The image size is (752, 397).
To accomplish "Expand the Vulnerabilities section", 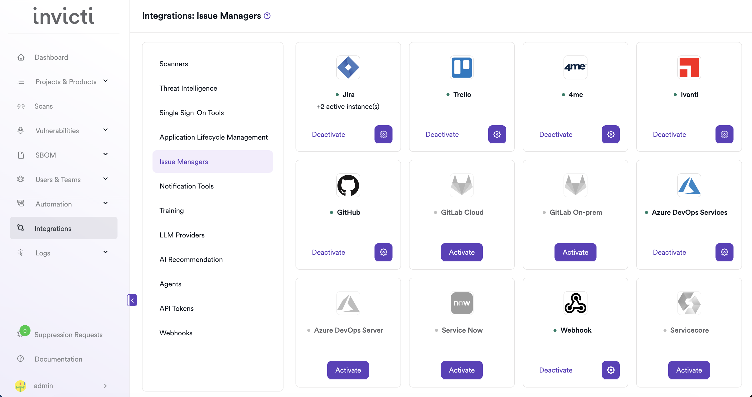I will pos(106,130).
